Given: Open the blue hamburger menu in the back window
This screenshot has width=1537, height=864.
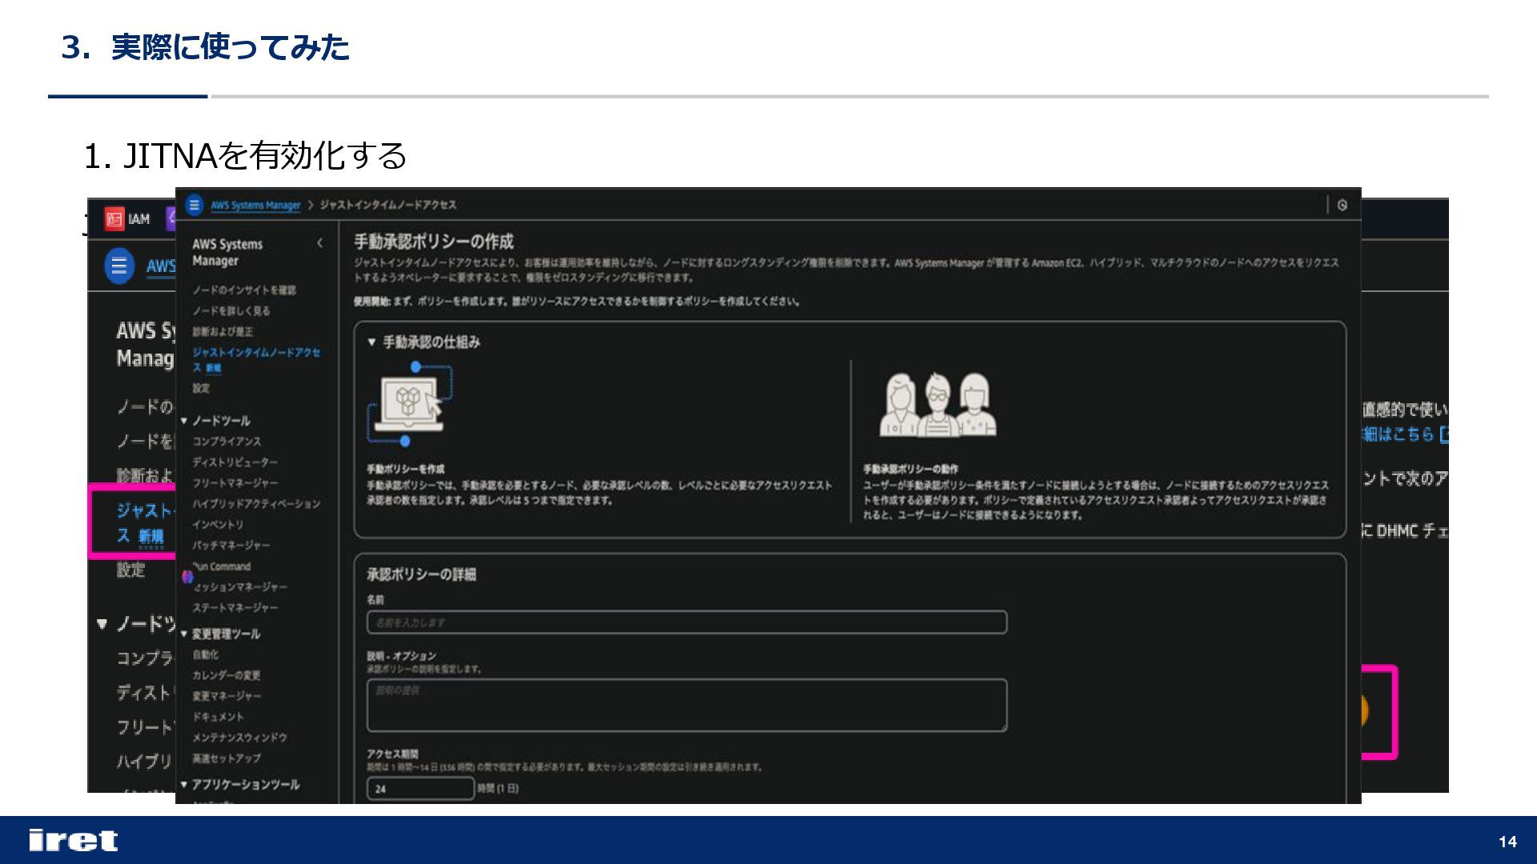Looking at the screenshot, I should pos(119,265).
